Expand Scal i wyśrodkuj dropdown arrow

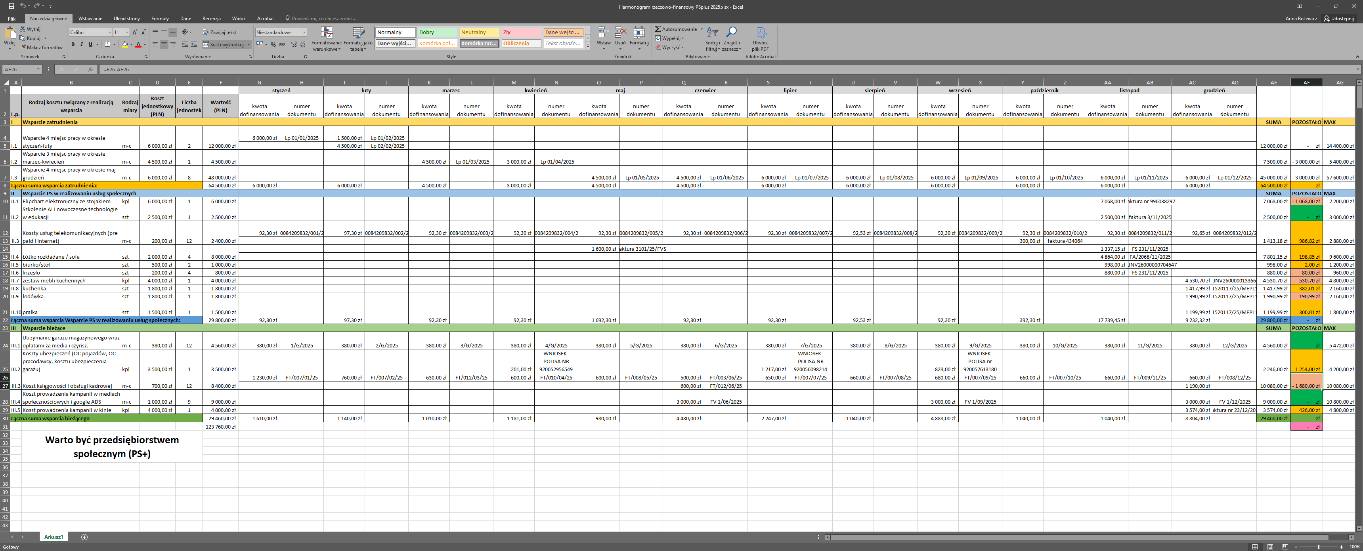(248, 44)
